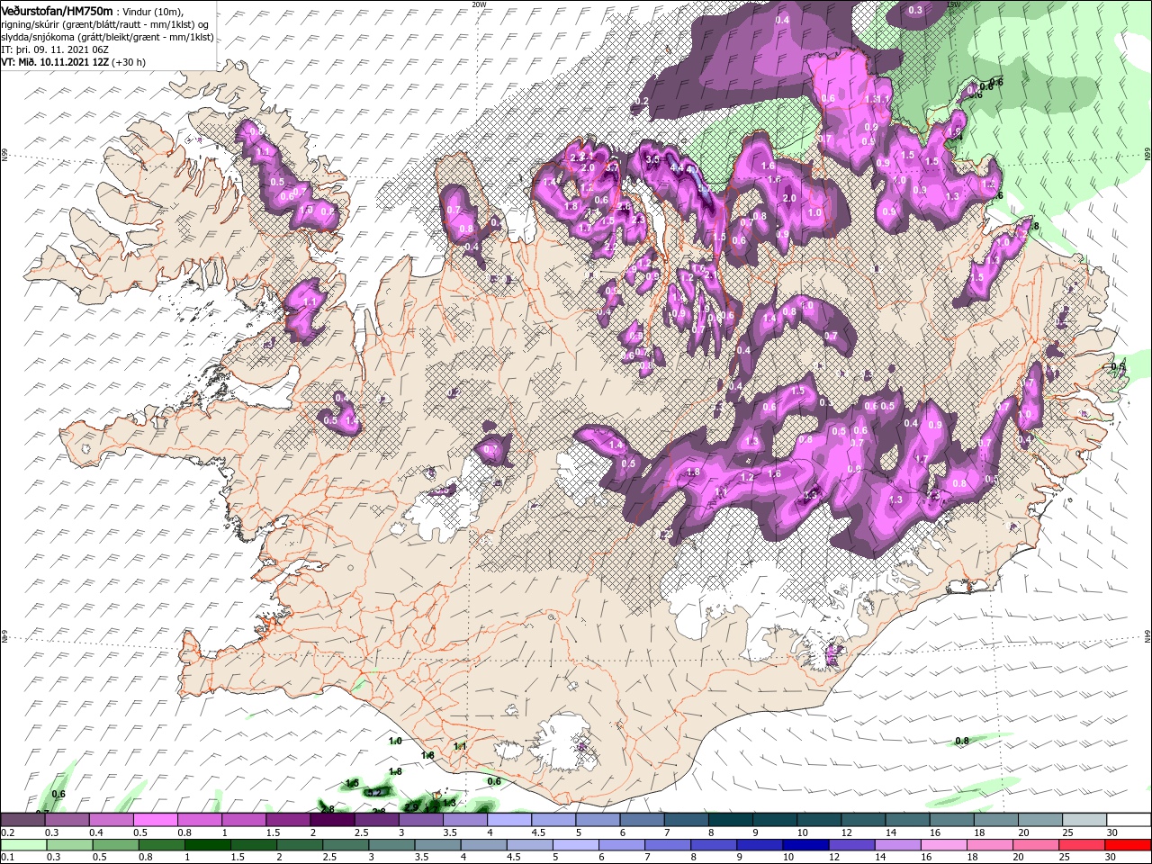
Task: Click the 0.3 value in the top-right green area
Action: click(916, 10)
